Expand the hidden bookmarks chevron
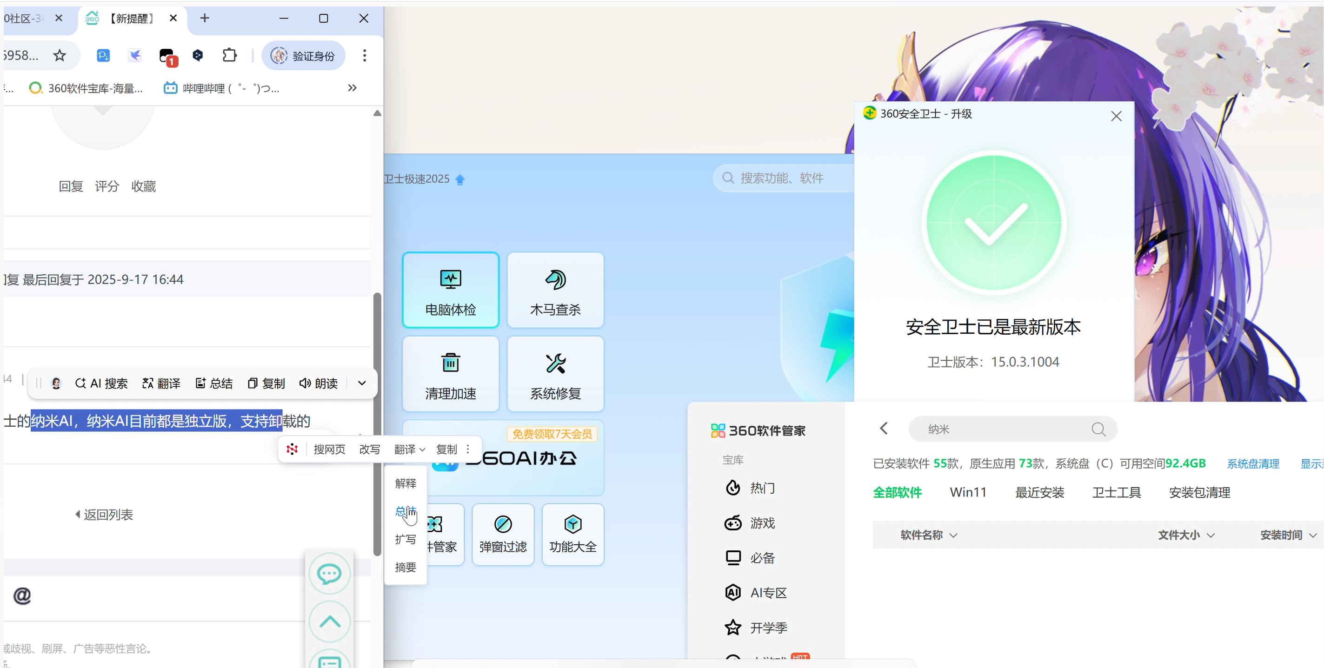This screenshot has width=1324, height=668. click(352, 88)
